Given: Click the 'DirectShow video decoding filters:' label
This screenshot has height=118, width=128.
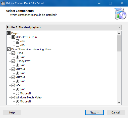Looking at the screenshot, I should coord(32,49).
